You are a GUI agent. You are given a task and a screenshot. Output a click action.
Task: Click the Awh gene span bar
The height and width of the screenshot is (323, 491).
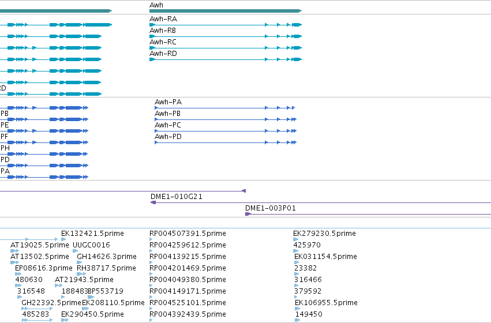point(226,11)
